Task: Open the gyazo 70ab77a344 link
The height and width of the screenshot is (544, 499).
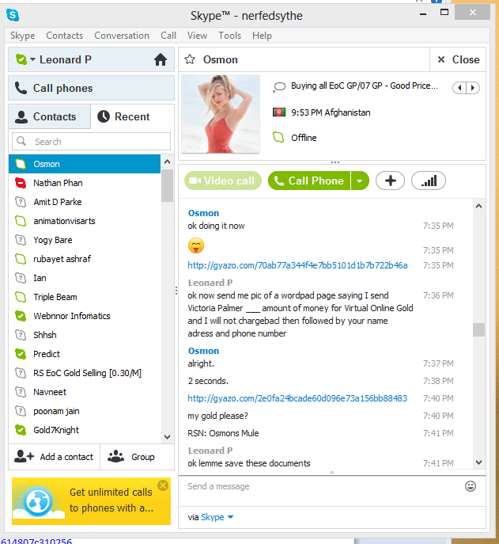Action: click(297, 265)
